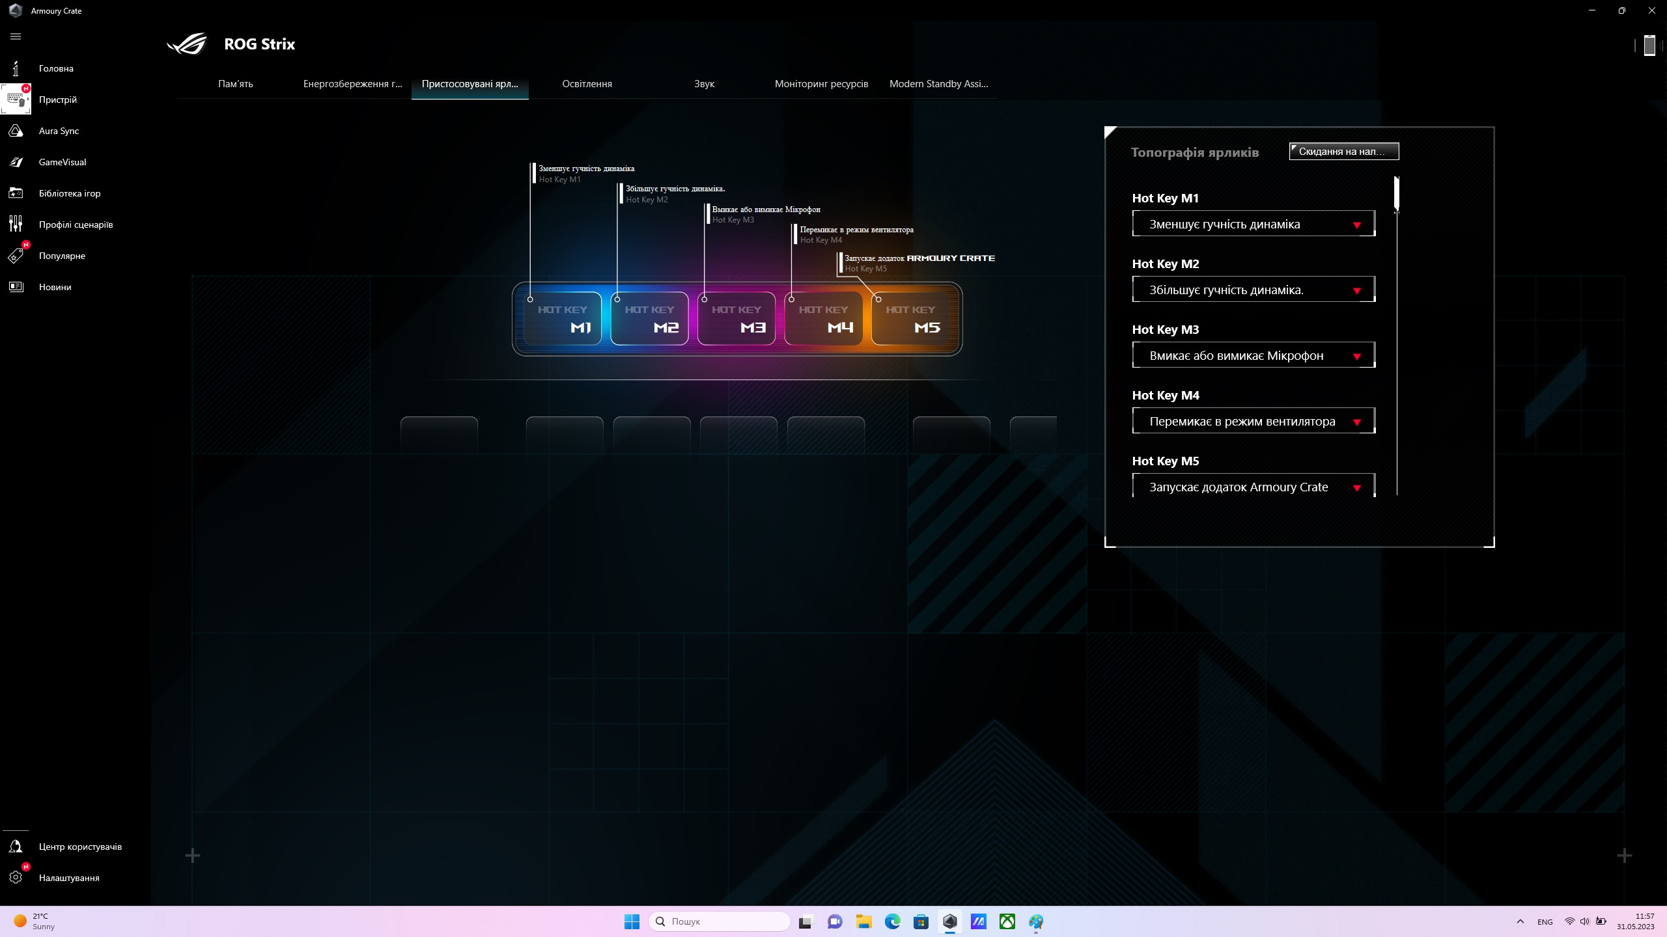Click the ENG input language indicator
1667x937 pixels.
1545,921
